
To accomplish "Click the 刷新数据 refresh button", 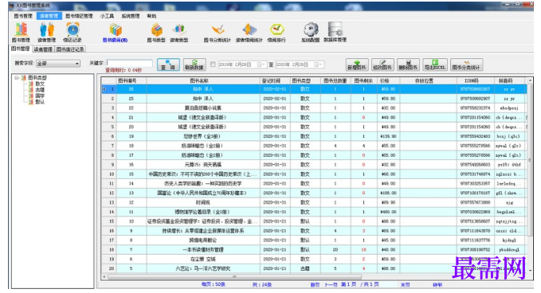I will 194,64.
